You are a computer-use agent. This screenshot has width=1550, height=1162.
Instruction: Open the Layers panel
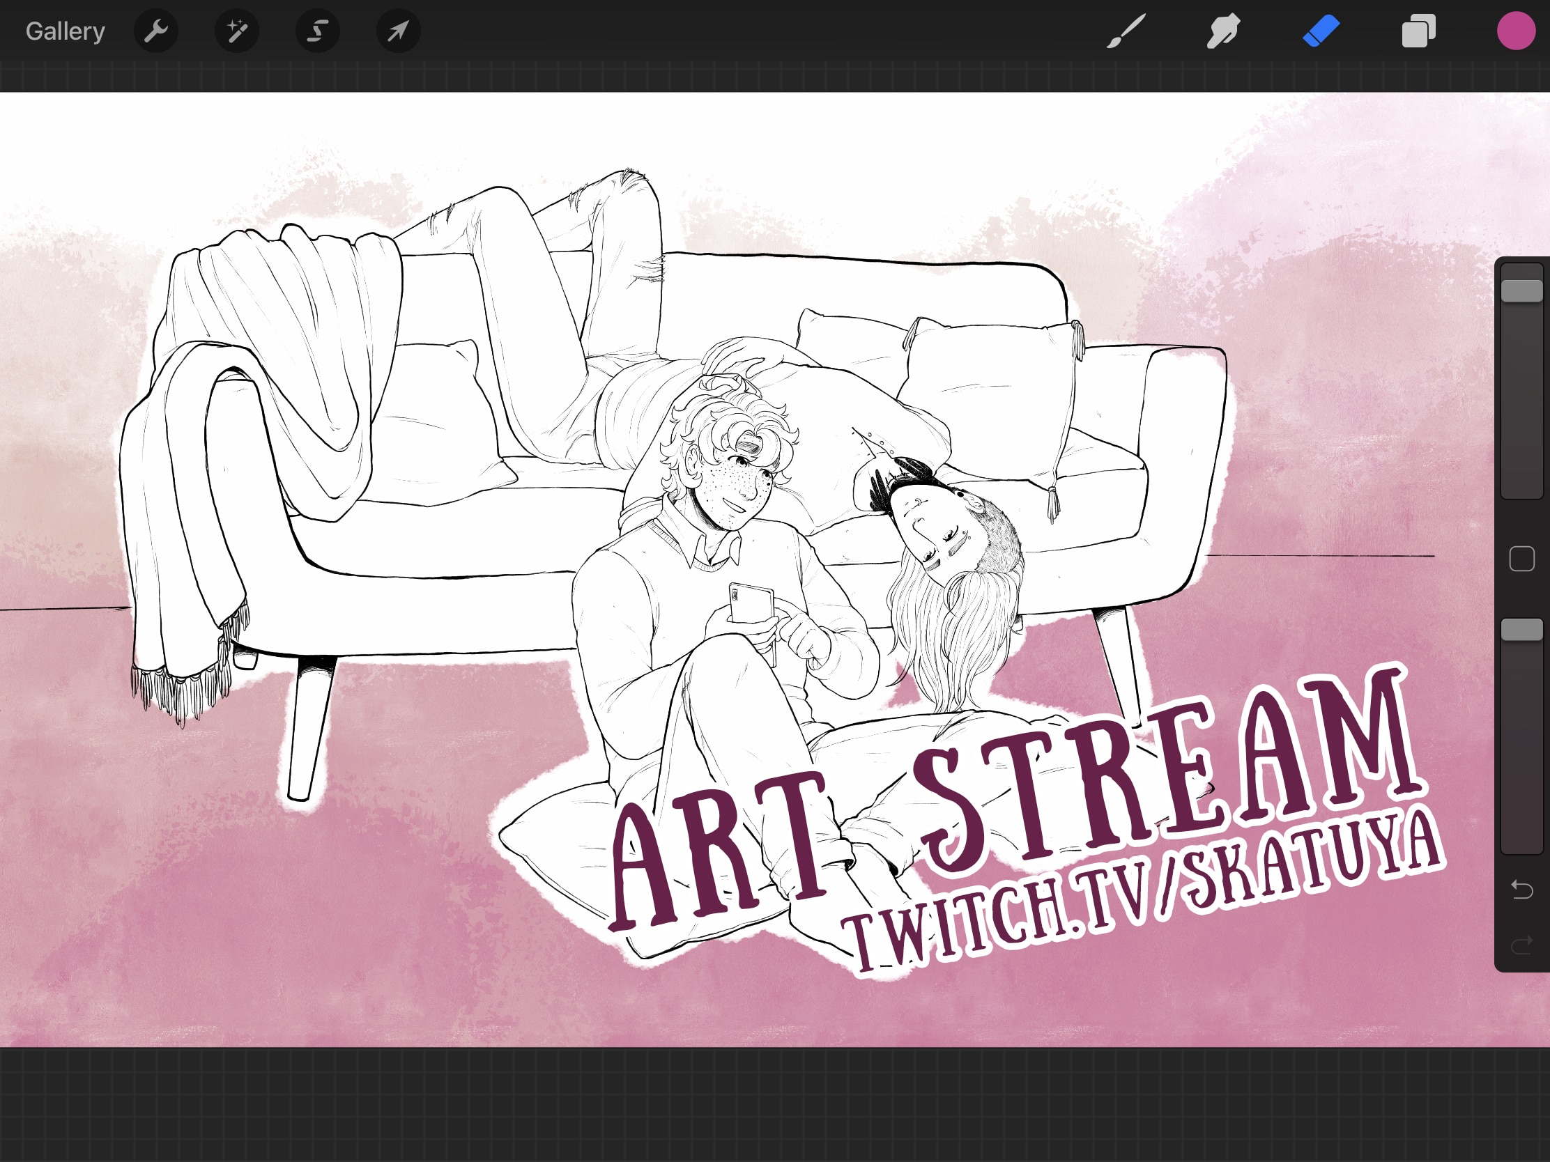1419,31
